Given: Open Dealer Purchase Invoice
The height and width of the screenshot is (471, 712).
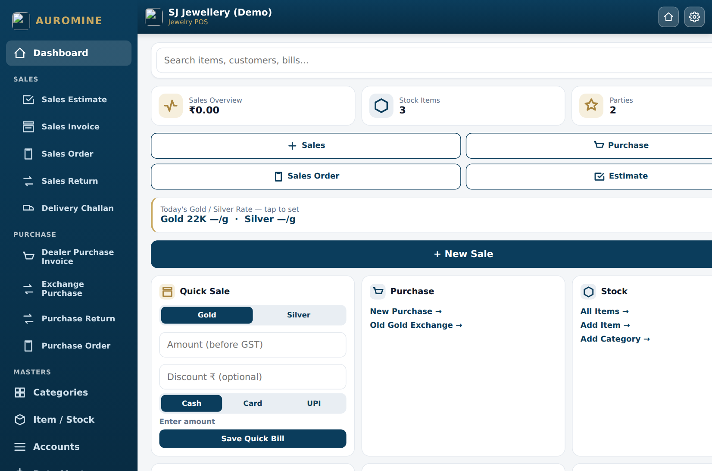Looking at the screenshot, I should pos(69,257).
